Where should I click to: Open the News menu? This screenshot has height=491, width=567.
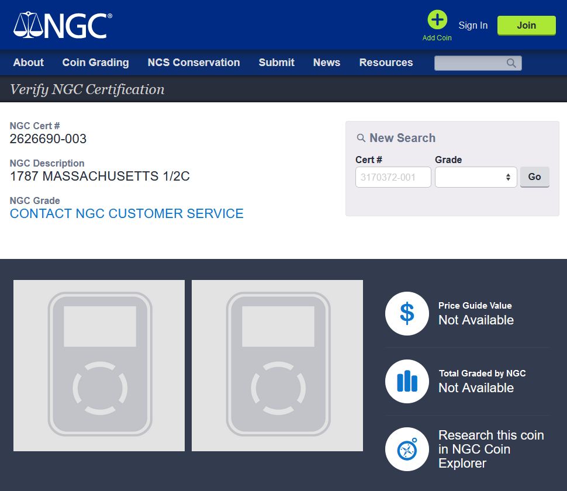pyautogui.click(x=327, y=63)
